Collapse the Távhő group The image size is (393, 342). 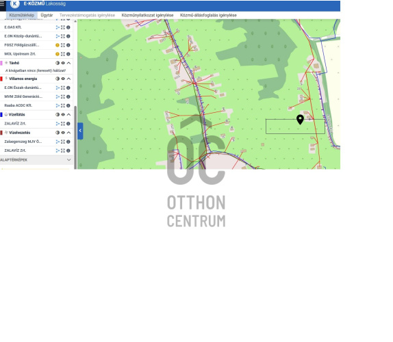(68, 63)
